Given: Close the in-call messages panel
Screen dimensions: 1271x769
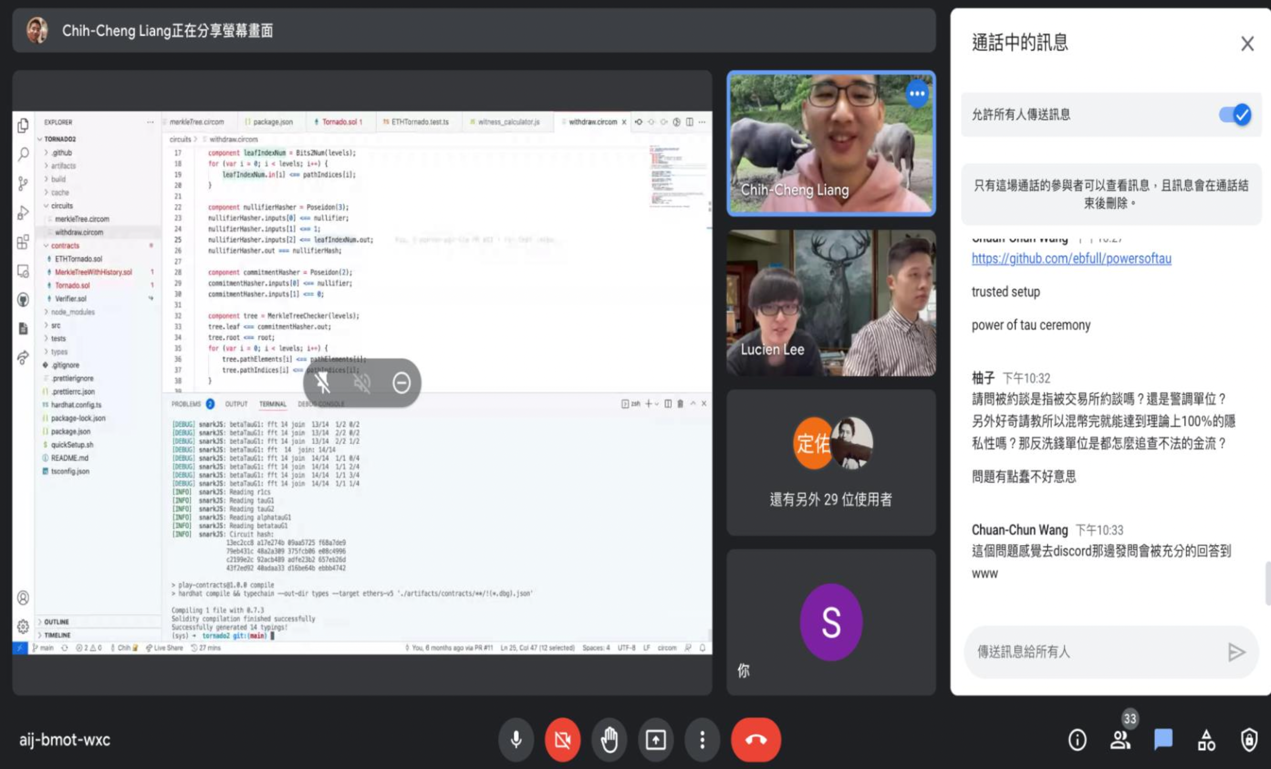Looking at the screenshot, I should [1247, 44].
